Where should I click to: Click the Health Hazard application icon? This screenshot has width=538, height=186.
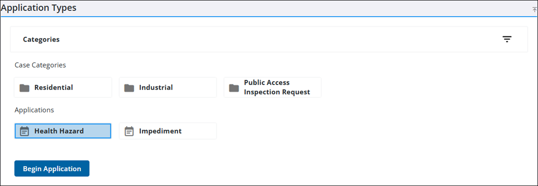pyautogui.click(x=25, y=131)
